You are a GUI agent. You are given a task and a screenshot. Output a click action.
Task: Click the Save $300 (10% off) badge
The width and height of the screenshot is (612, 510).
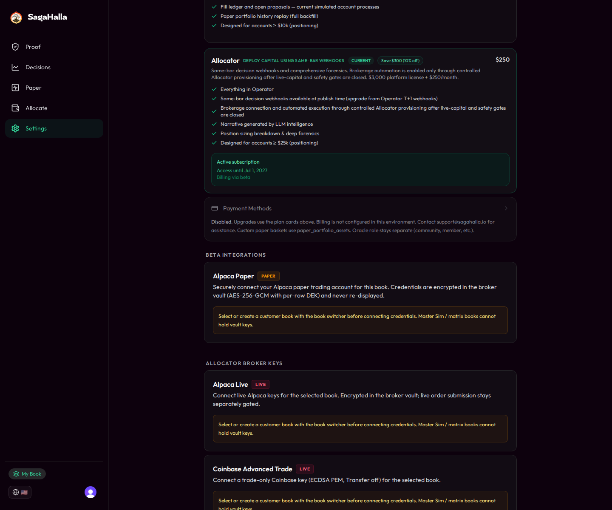400,61
